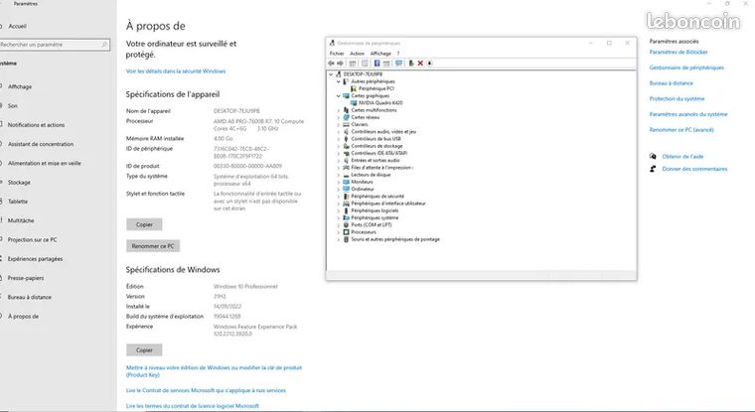Click the Ordinateur category icon
This screenshot has width=755, height=412.
[x=346, y=190]
